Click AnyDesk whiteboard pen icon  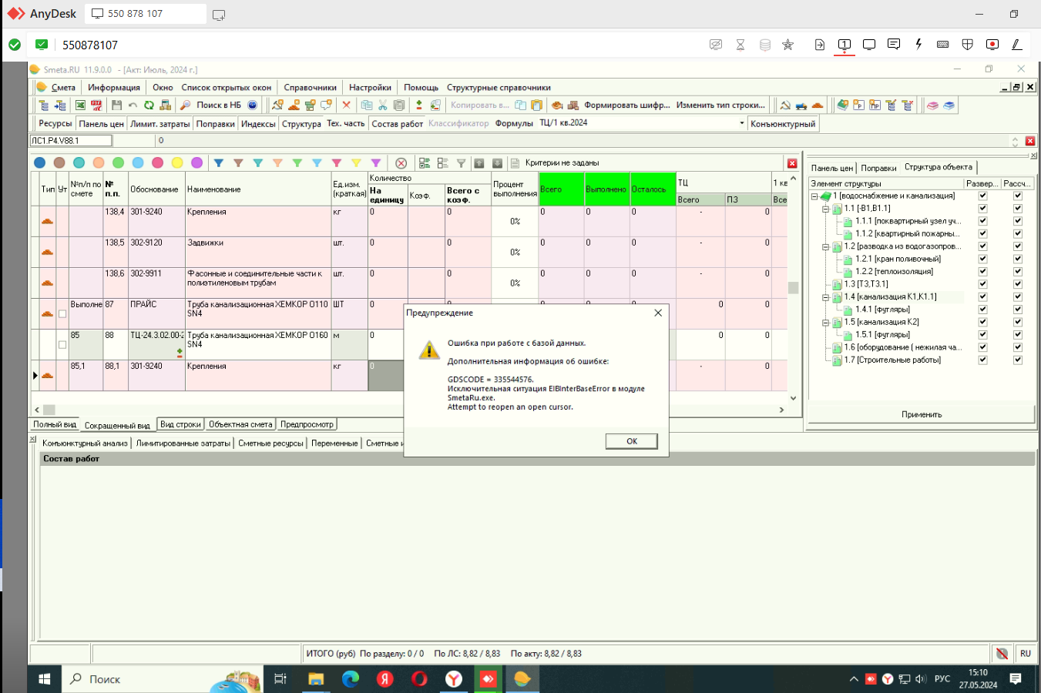[1017, 45]
